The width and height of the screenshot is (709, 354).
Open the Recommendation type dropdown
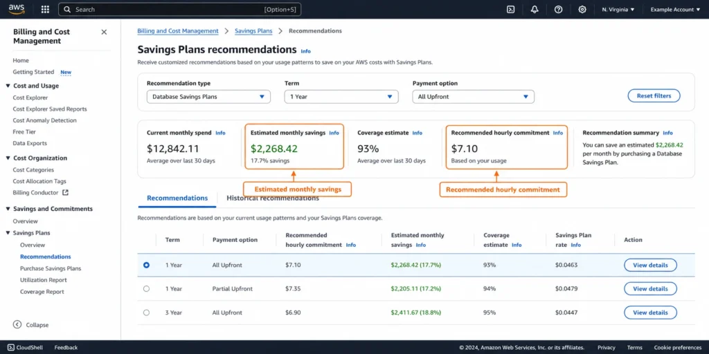tap(208, 97)
